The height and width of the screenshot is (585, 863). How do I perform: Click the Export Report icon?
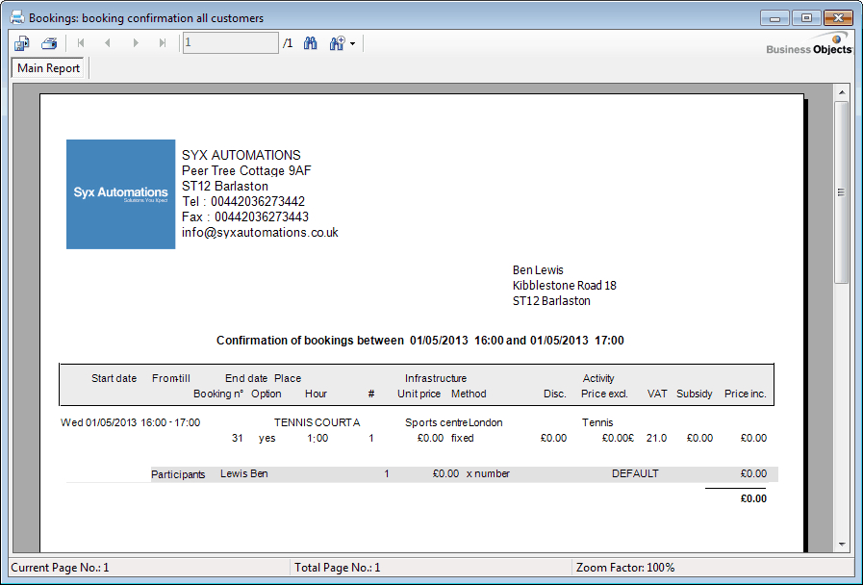click(22, 43)
